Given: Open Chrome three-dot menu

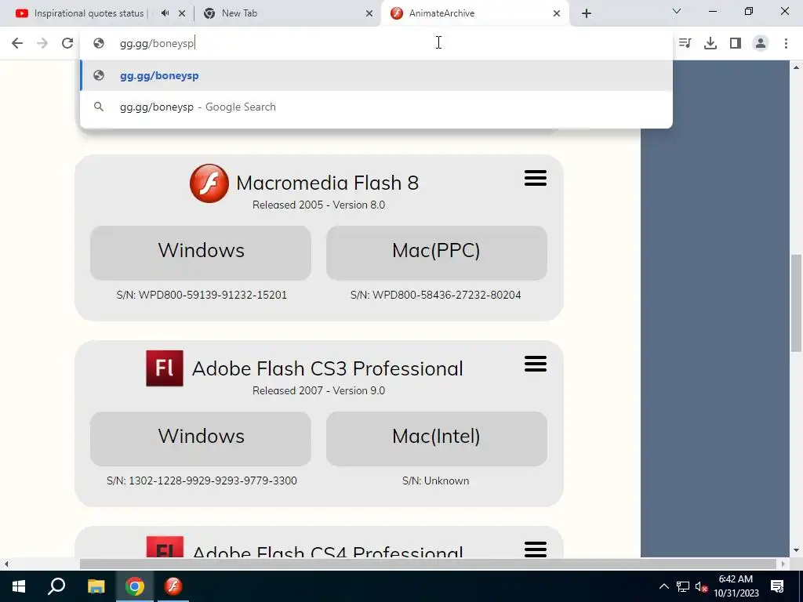Looking at the screenshot, I should tap(786, 44).
